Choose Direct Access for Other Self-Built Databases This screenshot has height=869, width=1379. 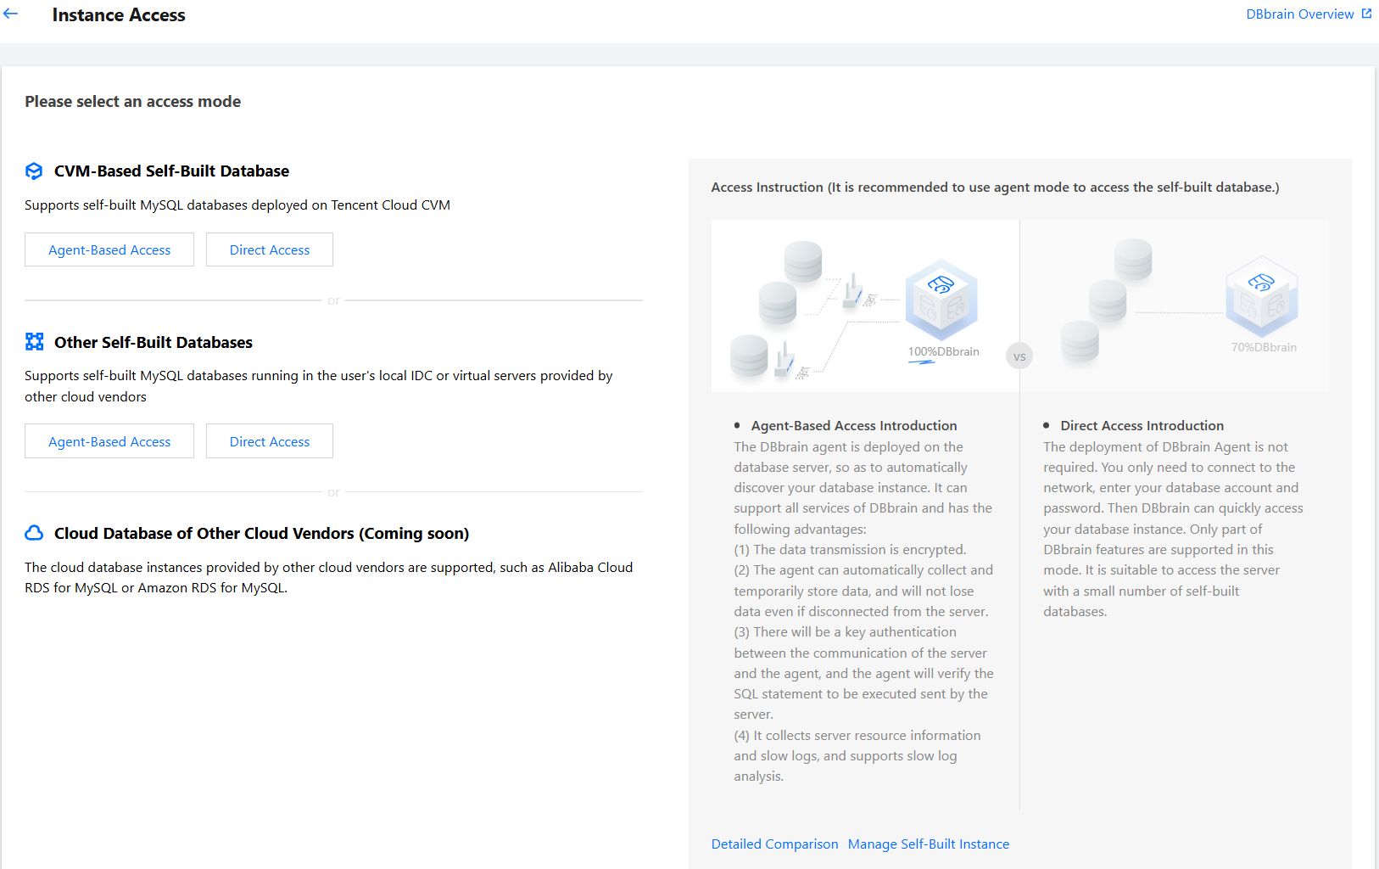pyautogui.click(x=270, y=441)
